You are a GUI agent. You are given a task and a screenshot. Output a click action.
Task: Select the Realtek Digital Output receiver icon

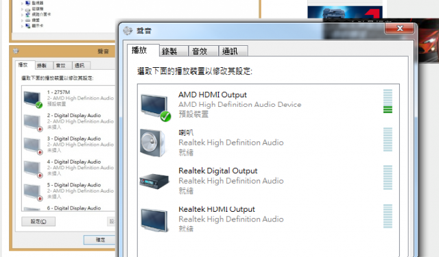tap(154, 181)
